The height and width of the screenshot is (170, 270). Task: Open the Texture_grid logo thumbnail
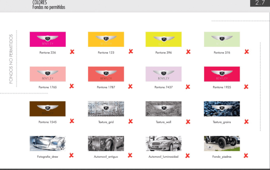point(106,109)
